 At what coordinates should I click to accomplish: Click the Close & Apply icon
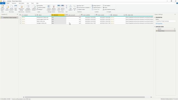(3, 6)
